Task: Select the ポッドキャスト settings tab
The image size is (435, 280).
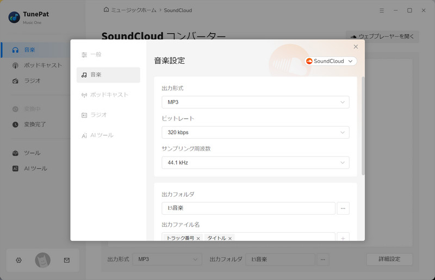Action: (108, 95)
